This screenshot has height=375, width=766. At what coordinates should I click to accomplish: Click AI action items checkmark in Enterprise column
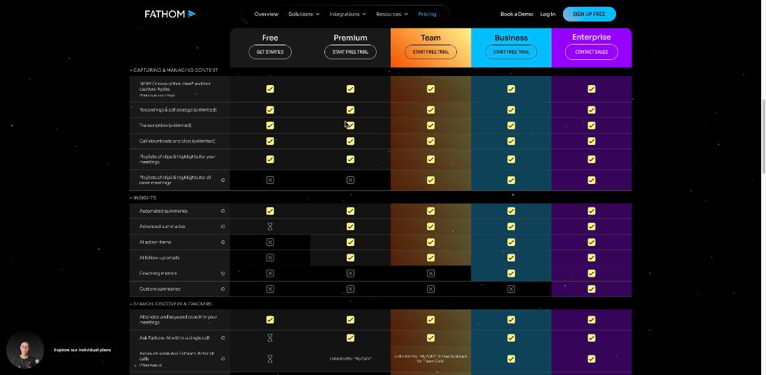click(592, 242)
